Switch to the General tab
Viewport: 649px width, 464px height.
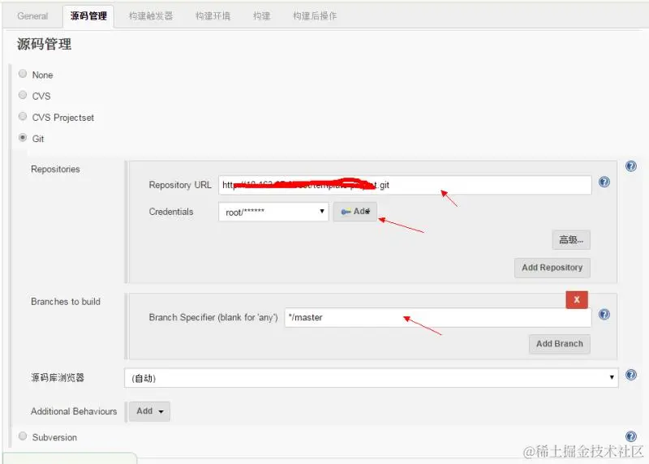pos(32,16)
